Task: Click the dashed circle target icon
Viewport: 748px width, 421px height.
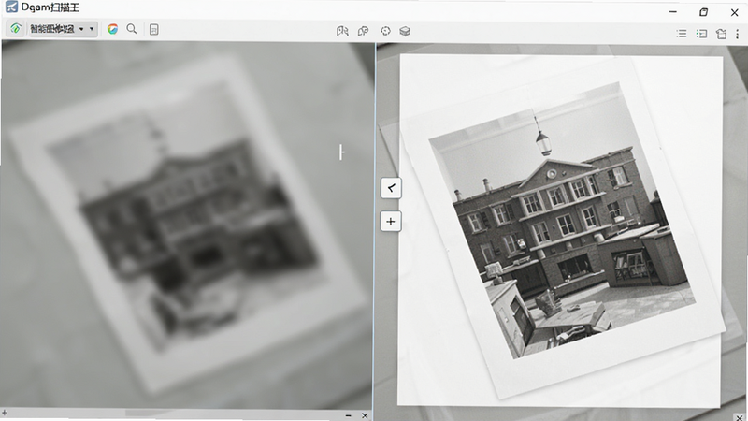Action: (385, 31)
